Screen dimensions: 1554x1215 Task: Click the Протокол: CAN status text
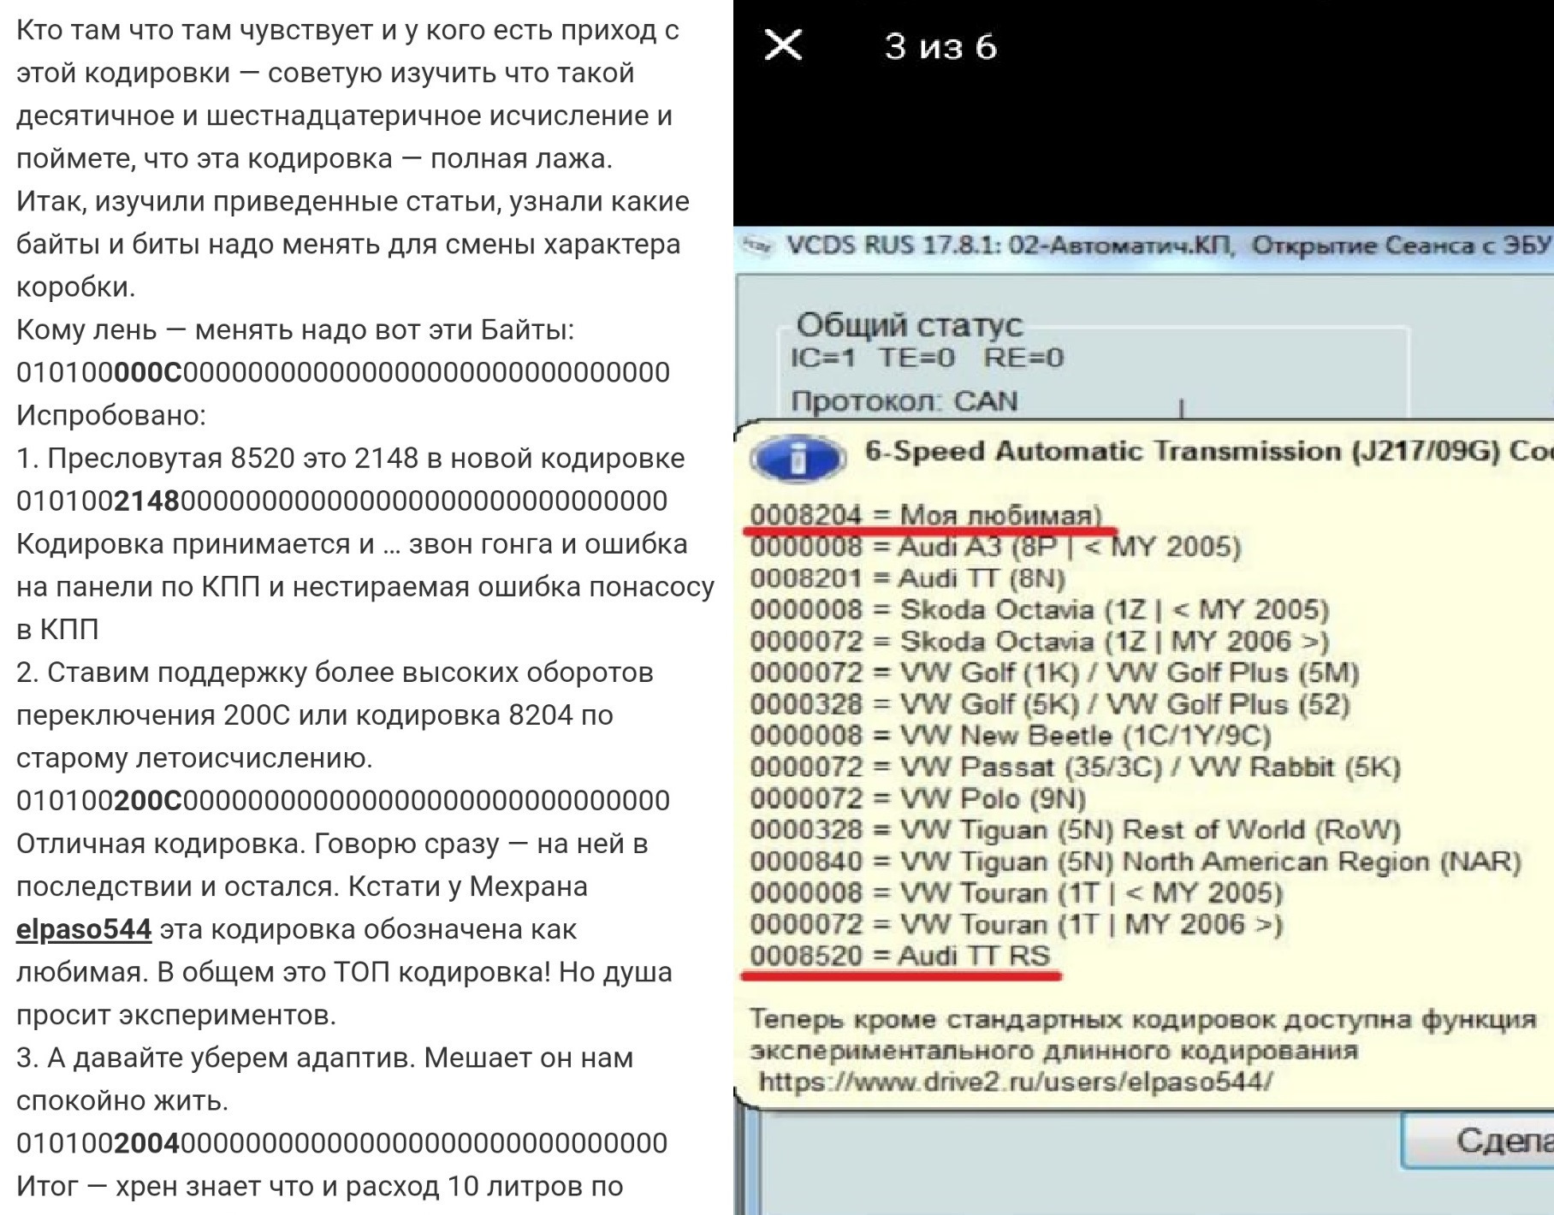pyautogui.click(x=905, y=400)
